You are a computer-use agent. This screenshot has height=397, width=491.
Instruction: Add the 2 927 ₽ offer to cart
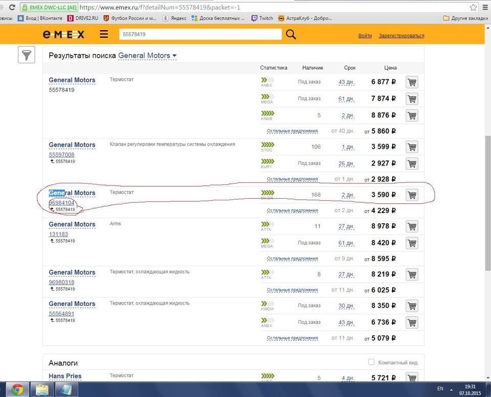click(x=412, y=164)
